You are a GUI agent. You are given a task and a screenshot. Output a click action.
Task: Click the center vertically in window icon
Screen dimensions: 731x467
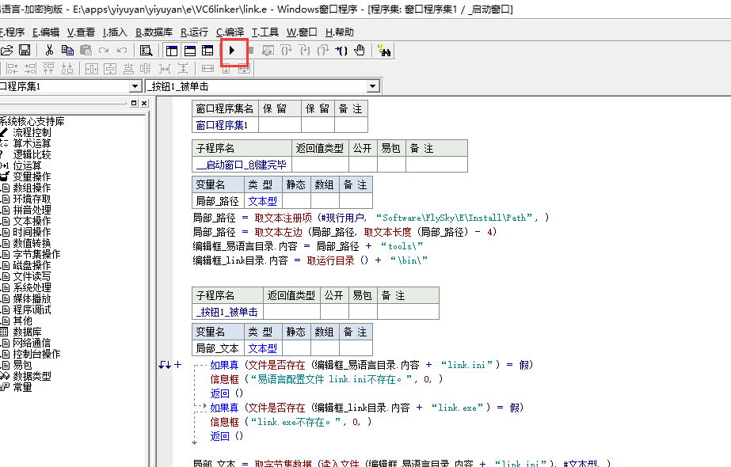(110, 69)
